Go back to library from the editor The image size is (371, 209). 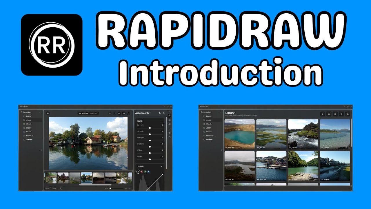coord(48,113)
